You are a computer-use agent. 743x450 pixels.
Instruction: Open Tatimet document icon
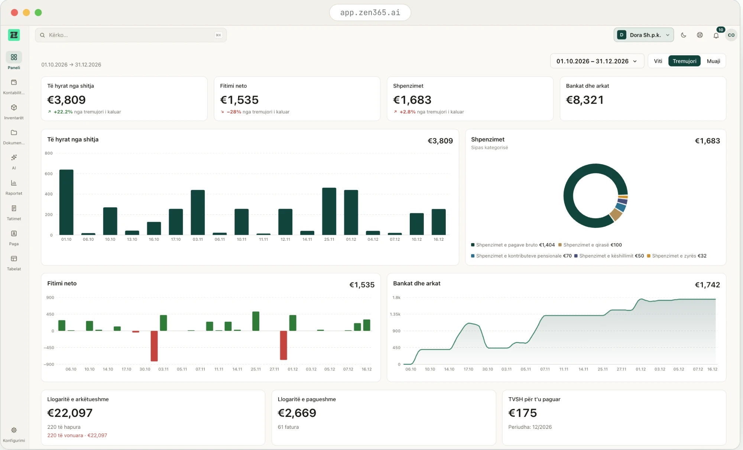tap(14, 208)
